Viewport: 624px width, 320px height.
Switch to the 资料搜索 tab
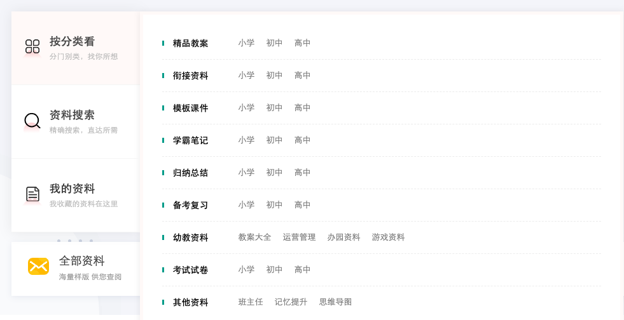(76, 122)
